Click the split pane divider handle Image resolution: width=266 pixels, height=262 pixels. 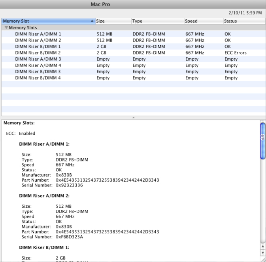[133, 118]
